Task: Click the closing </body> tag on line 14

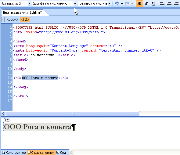Action: tap(21, 87)
